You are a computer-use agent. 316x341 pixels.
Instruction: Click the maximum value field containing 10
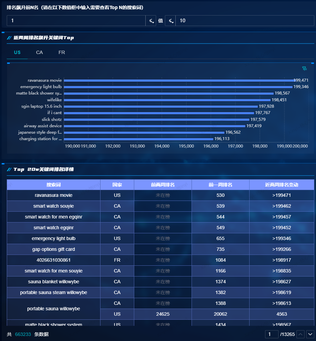[245, 21]
